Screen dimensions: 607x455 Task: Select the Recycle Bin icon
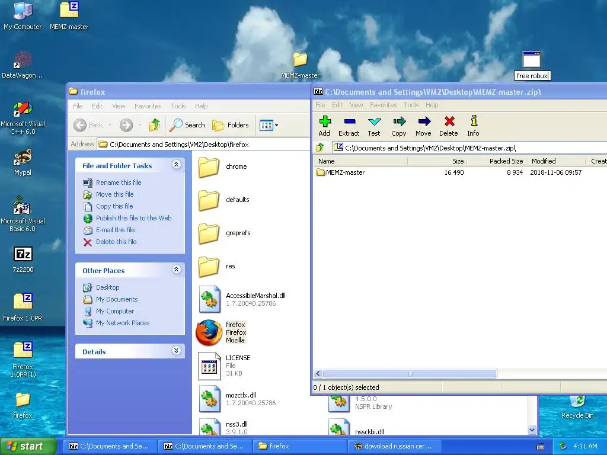pos(577,406)
